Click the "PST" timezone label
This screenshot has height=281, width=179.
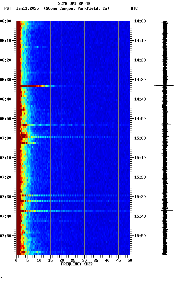tap(8, 8)
